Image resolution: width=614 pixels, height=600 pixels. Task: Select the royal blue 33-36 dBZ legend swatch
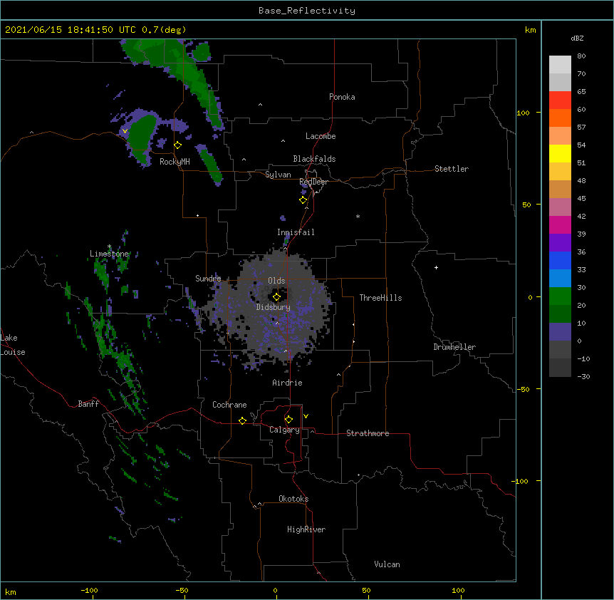click(x=560, y=260)
